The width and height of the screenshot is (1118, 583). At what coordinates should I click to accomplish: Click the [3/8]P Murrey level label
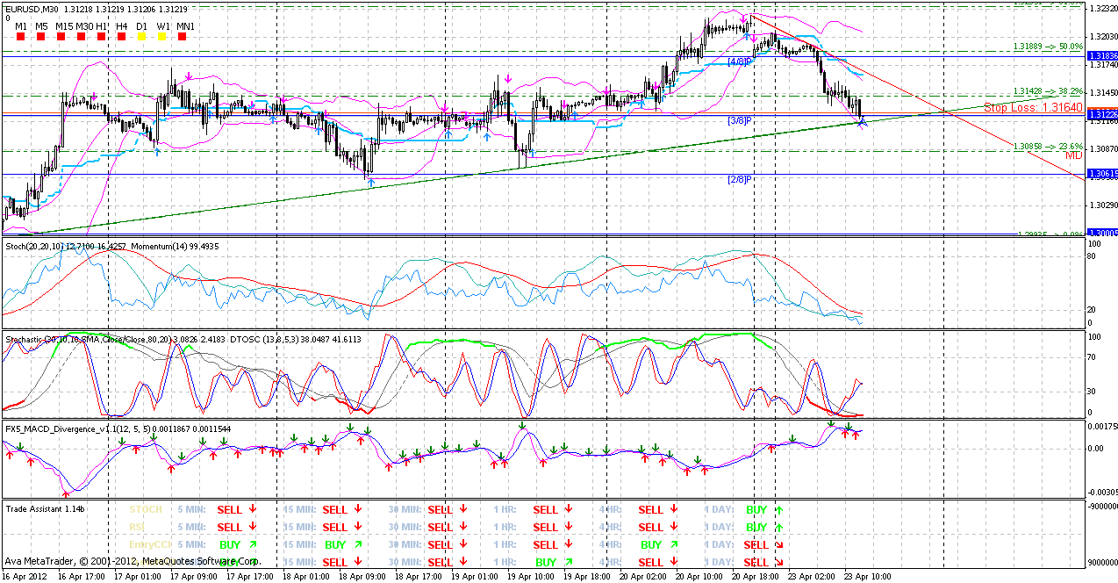pyautogui.click(x=740, y=119)
